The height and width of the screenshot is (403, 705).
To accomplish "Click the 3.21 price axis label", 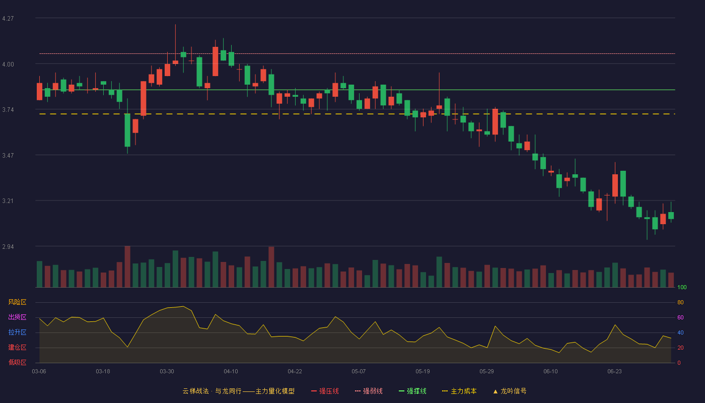I will click(x=8, y=201).
